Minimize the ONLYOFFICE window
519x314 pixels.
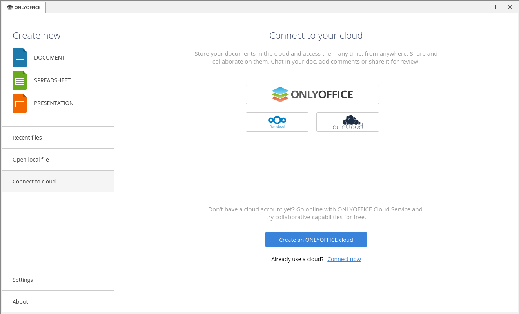[478, 7]
